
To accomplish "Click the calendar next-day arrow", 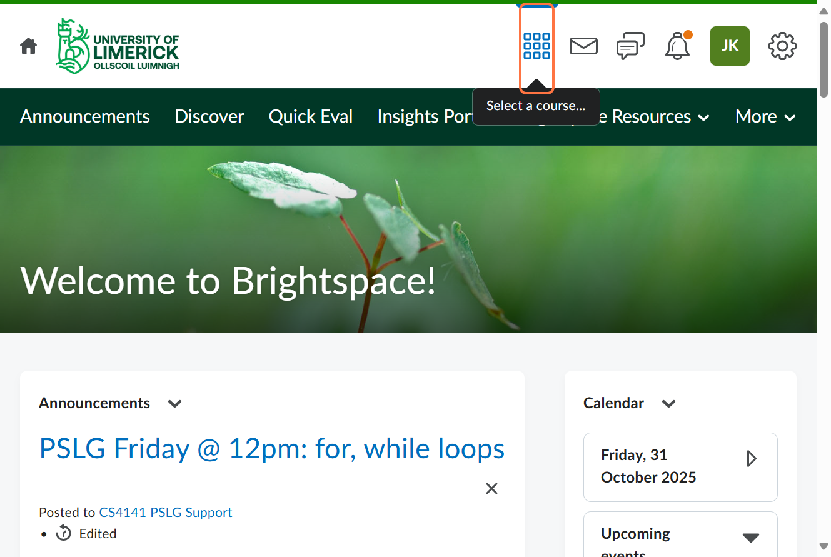I will [x=752, y=459].
